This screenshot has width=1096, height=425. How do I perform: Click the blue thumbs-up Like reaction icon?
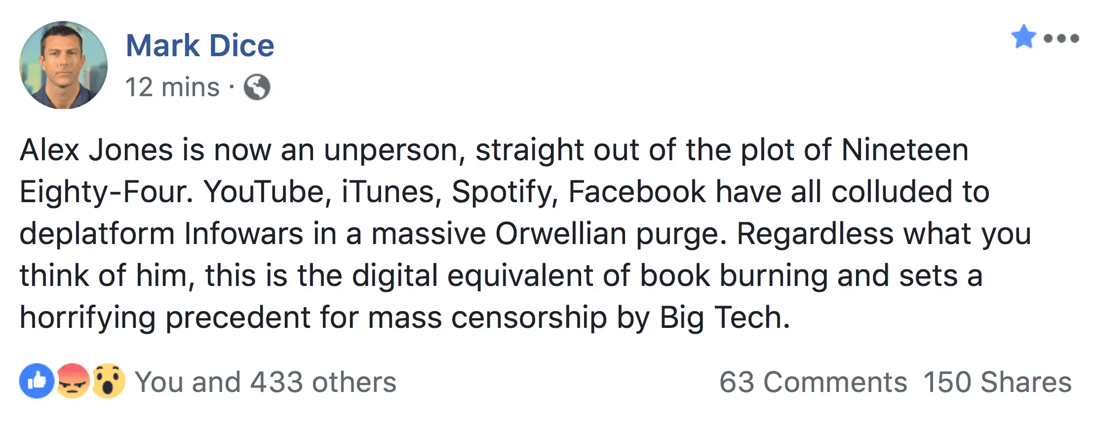coord(37,381)
